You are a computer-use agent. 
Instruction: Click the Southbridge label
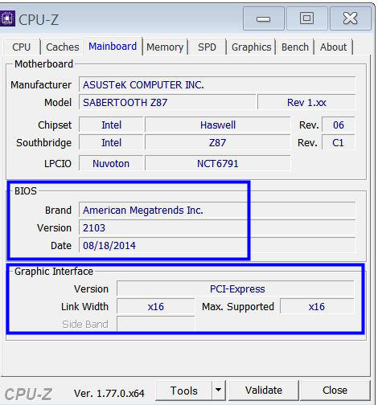44,142
